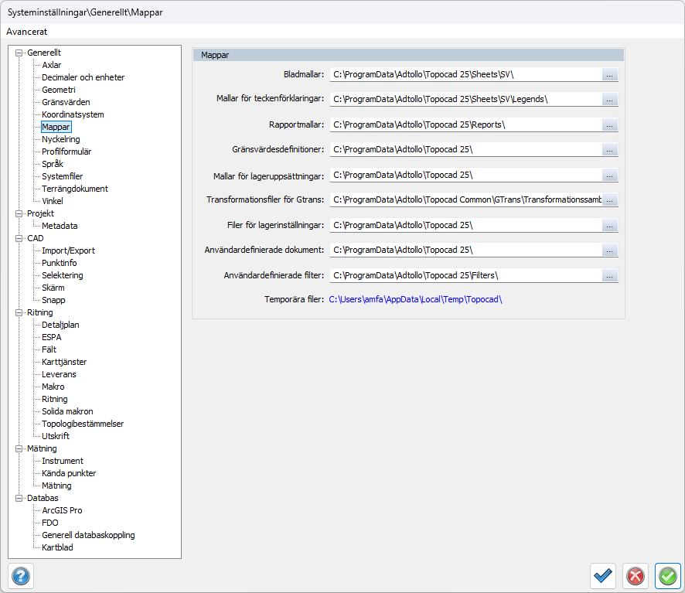Image resolution: width=685 pixels, height=593 pixels.
Task: Collapse the Ritning tree node
Action: tap(19, 312)
